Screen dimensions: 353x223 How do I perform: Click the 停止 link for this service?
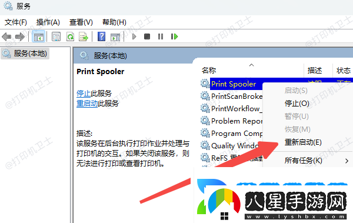pyautogui.click(x=84, y=93)
